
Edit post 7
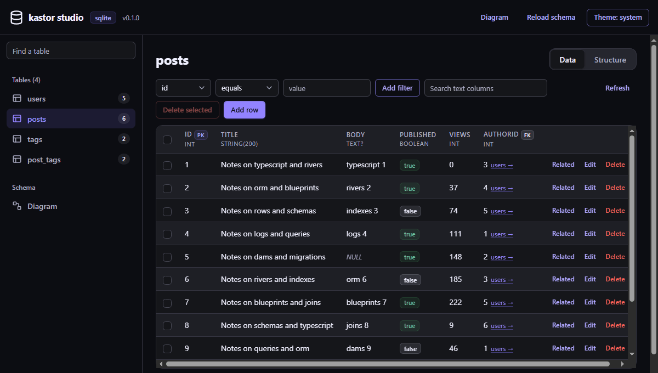[590, 302]
